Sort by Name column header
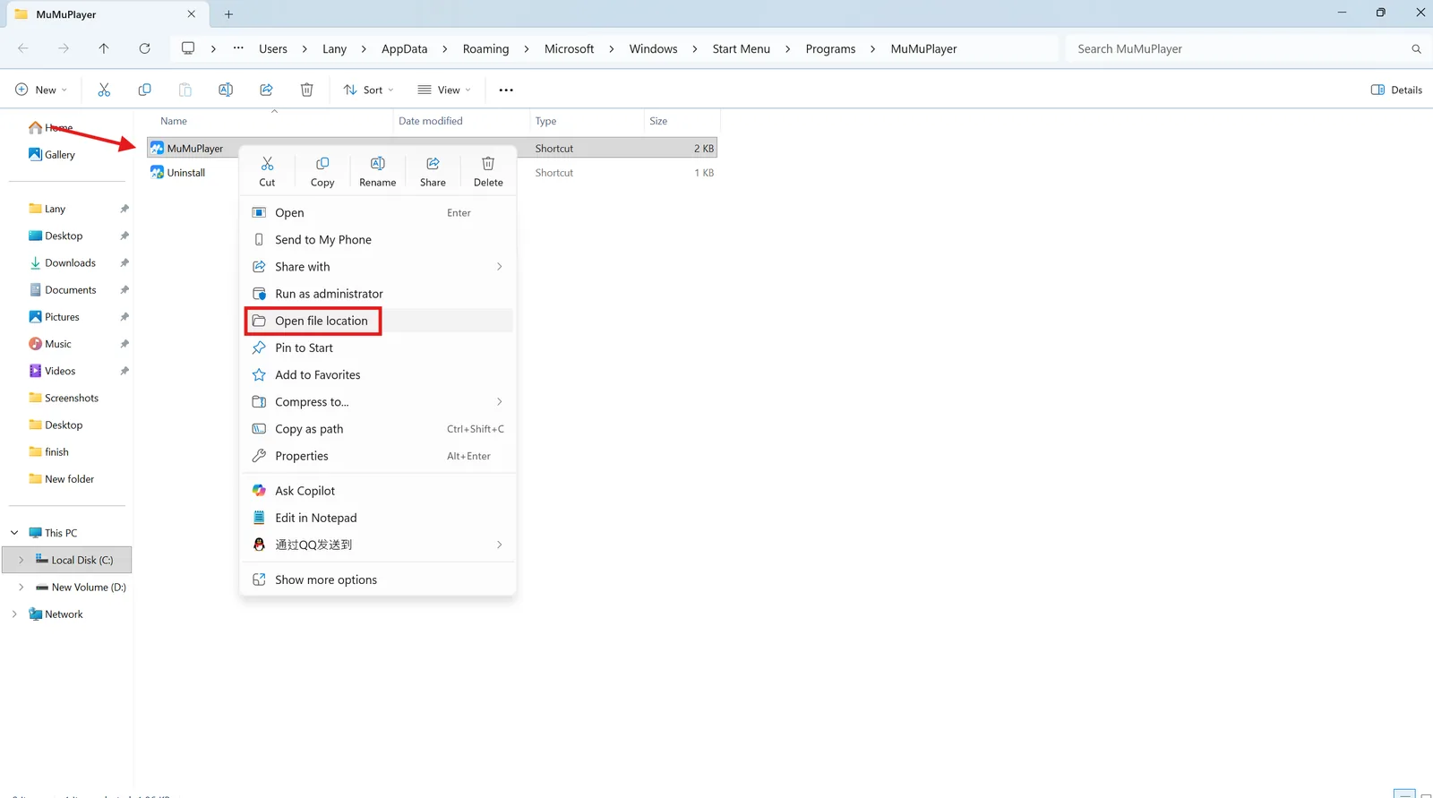The width and height of the screenshot is (1433, 798). coord(270,121)
